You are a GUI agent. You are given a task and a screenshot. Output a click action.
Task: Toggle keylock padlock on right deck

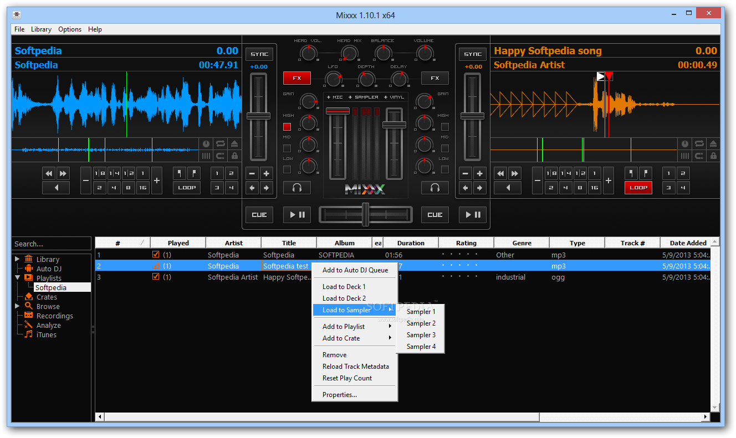coord(713,156)
